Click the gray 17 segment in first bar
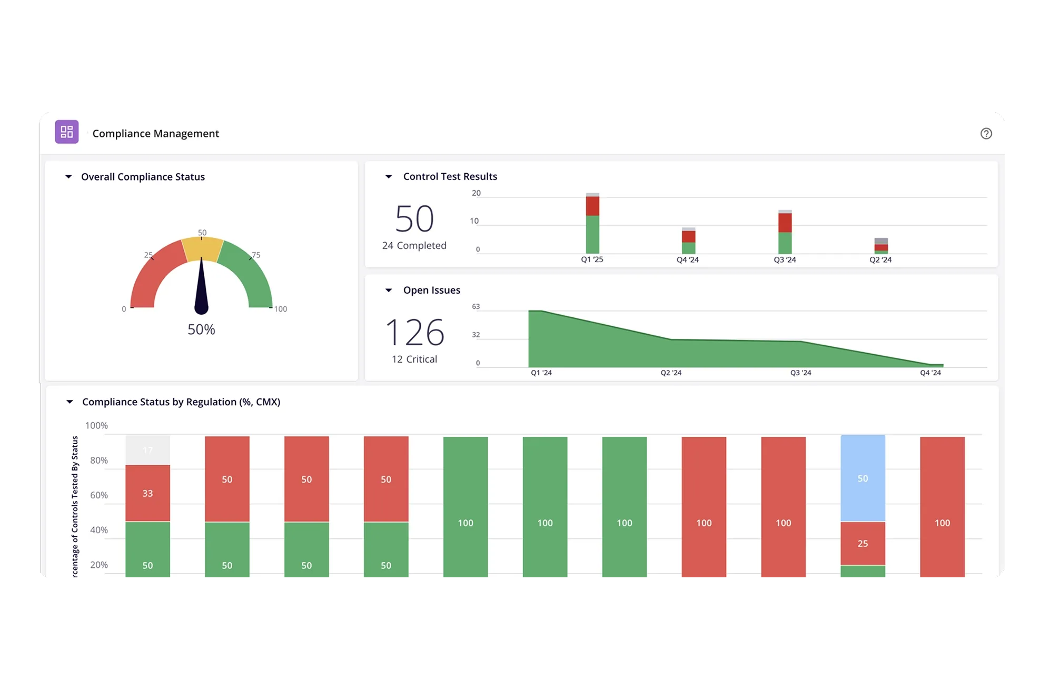 (147, 450)
